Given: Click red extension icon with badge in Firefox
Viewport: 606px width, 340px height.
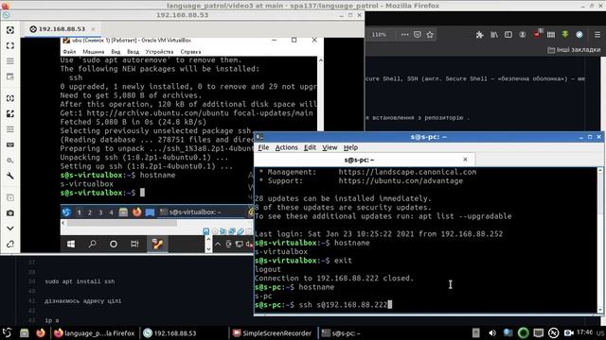Looking at the screenshot, I should pyautogui.click(x=537, y=34).
